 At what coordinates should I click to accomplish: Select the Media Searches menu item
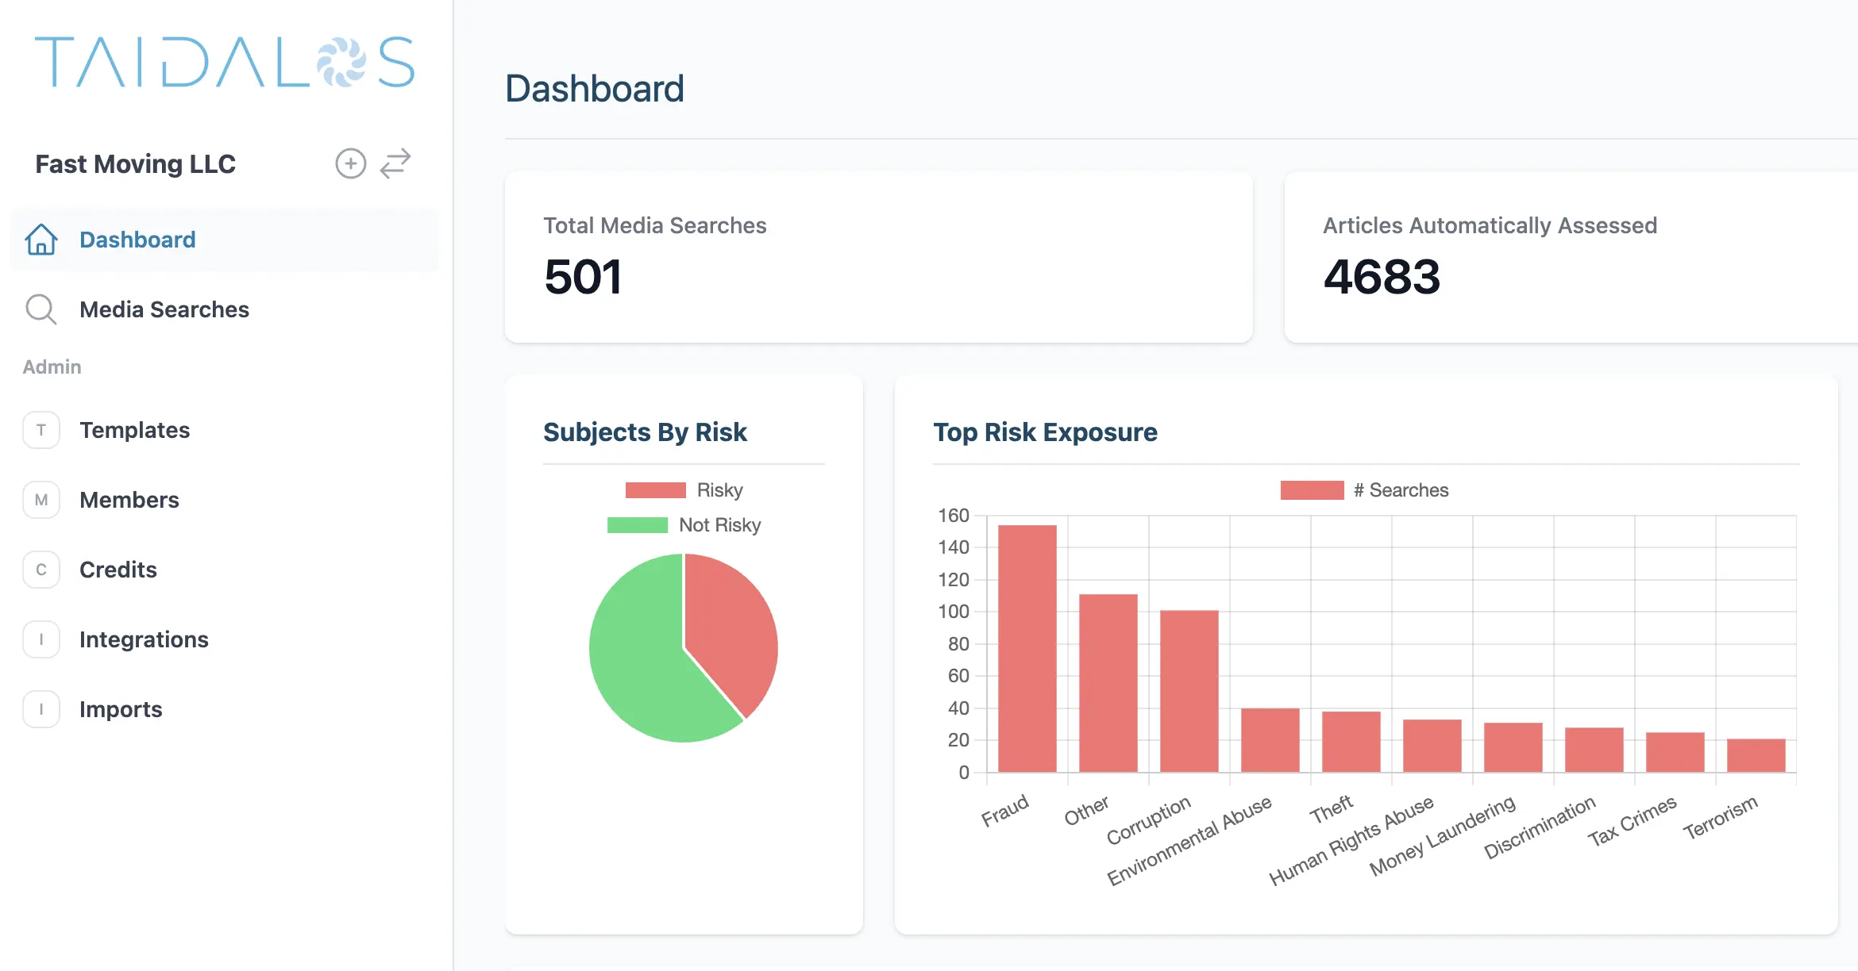point(164,309)
